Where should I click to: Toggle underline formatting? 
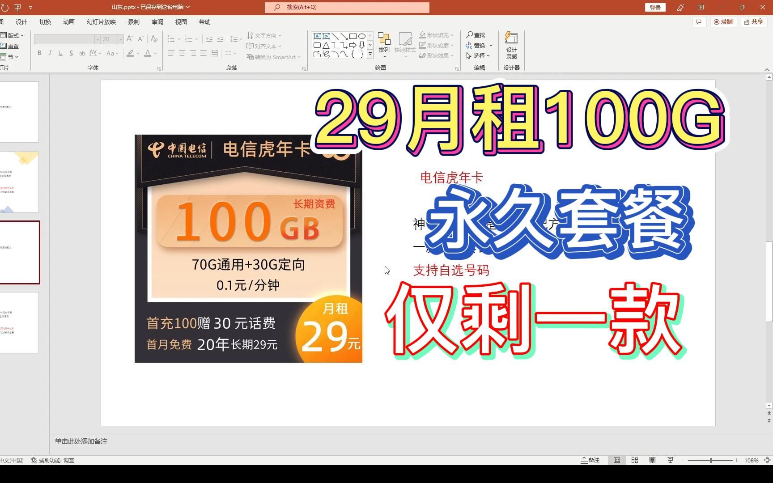[x=60, y=53]
